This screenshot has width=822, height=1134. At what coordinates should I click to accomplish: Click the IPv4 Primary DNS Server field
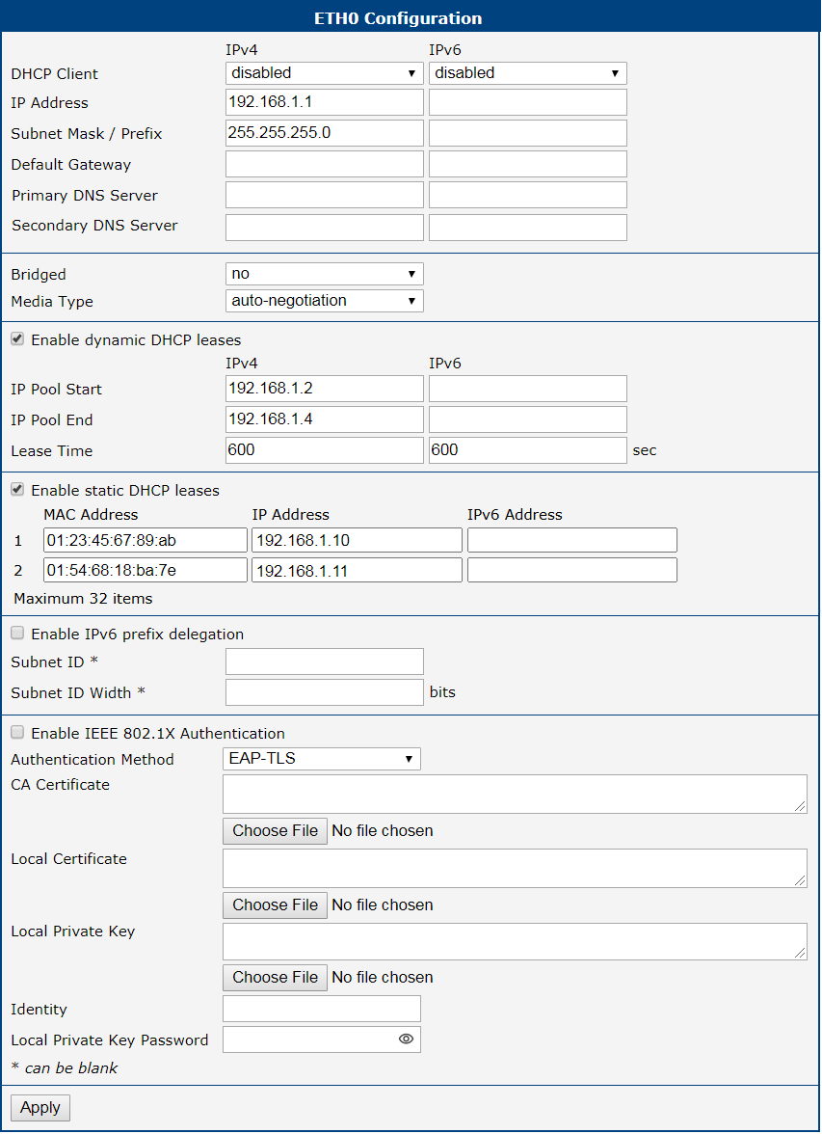tap(325, 195)
